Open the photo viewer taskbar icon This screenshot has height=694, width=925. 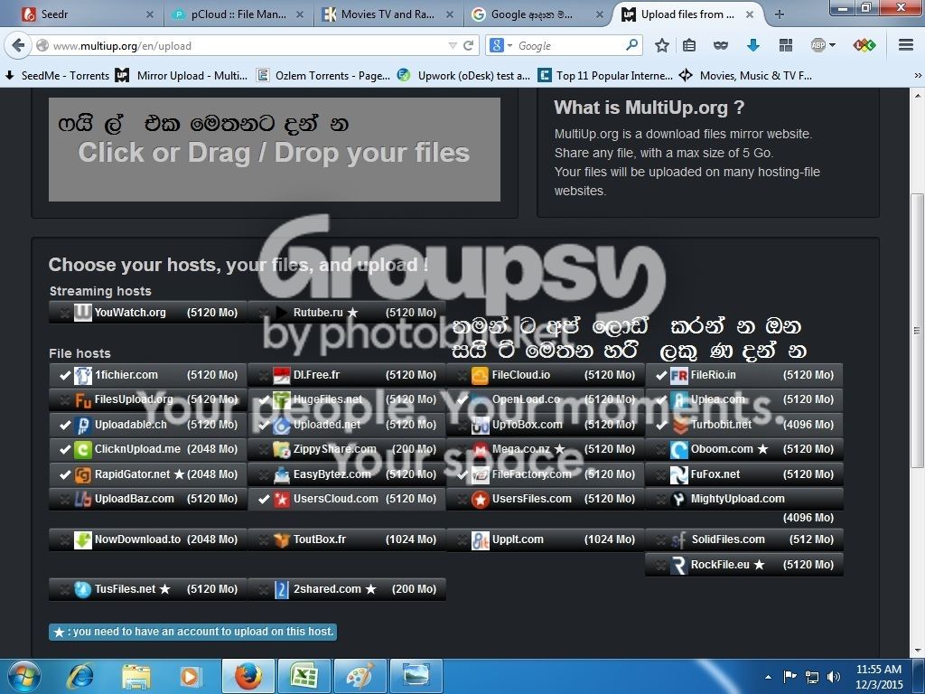point(416,676)
